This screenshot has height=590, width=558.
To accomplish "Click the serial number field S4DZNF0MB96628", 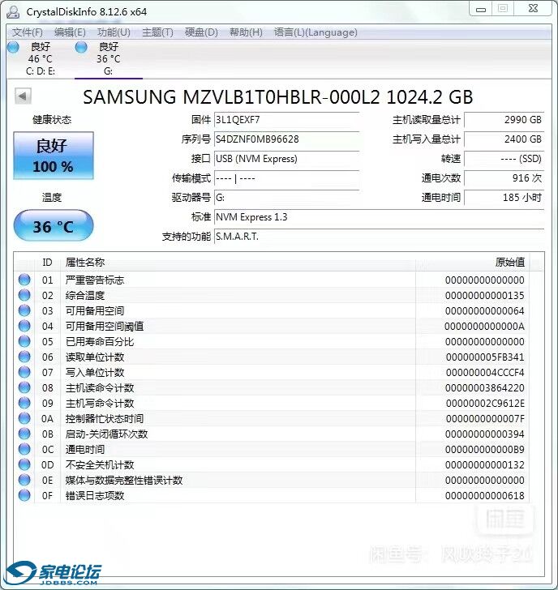I will point(286,139).
